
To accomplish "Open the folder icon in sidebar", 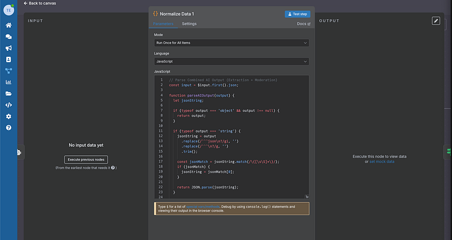I will pos(8,93).
